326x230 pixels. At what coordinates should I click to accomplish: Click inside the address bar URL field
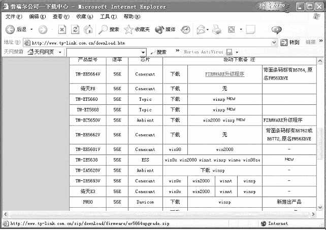click(152, 42)
